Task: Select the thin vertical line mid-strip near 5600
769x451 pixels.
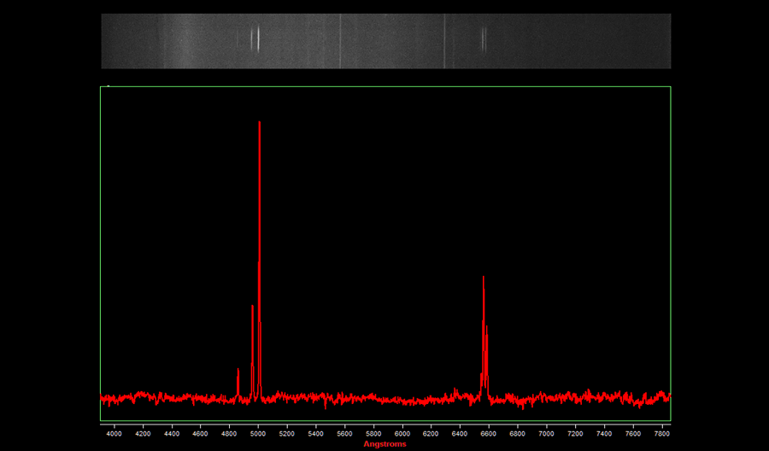Action: pos(340,41)
